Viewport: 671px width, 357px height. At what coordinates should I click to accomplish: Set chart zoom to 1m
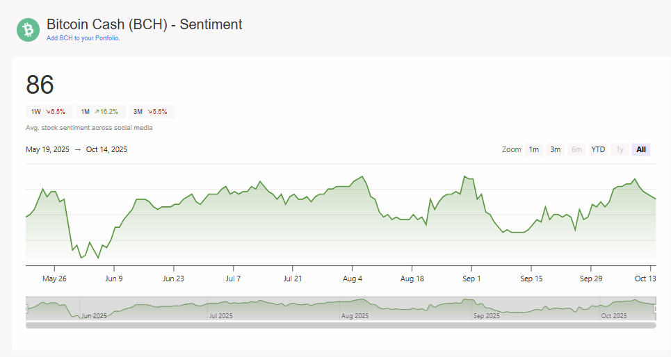(x=534, y=149)
